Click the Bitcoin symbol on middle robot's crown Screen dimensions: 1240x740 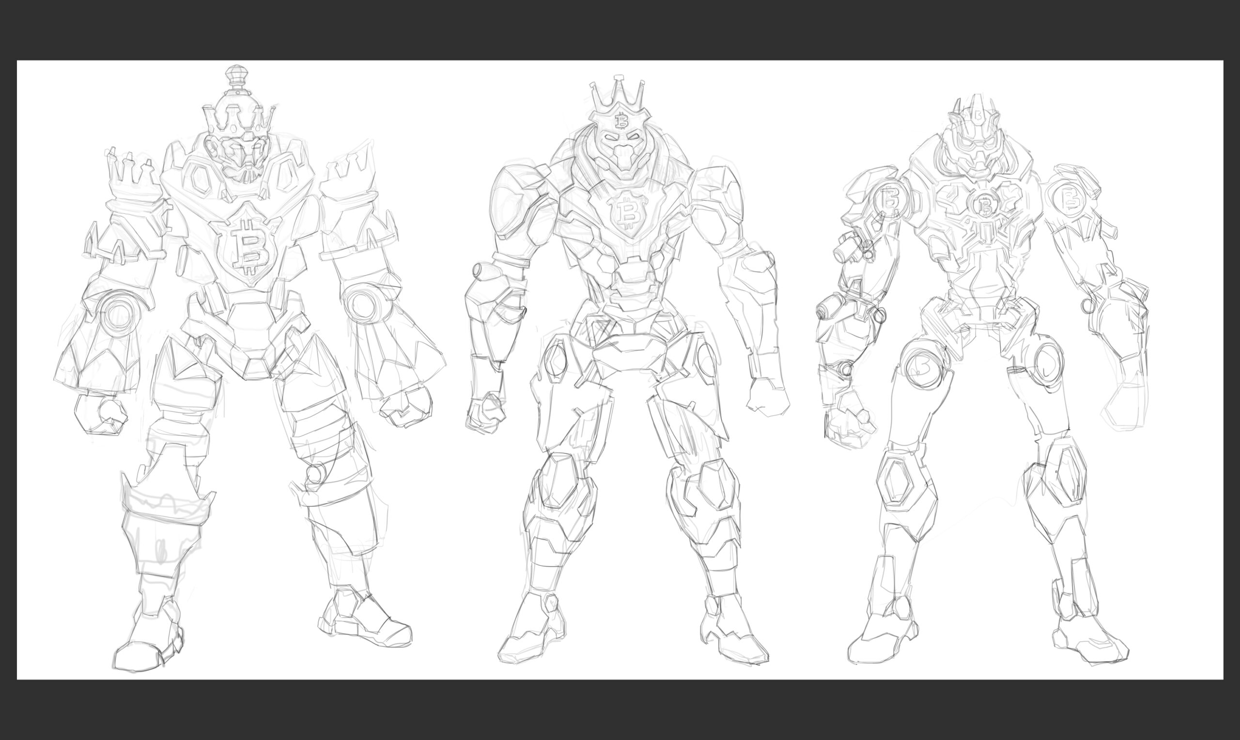[621, 121]
